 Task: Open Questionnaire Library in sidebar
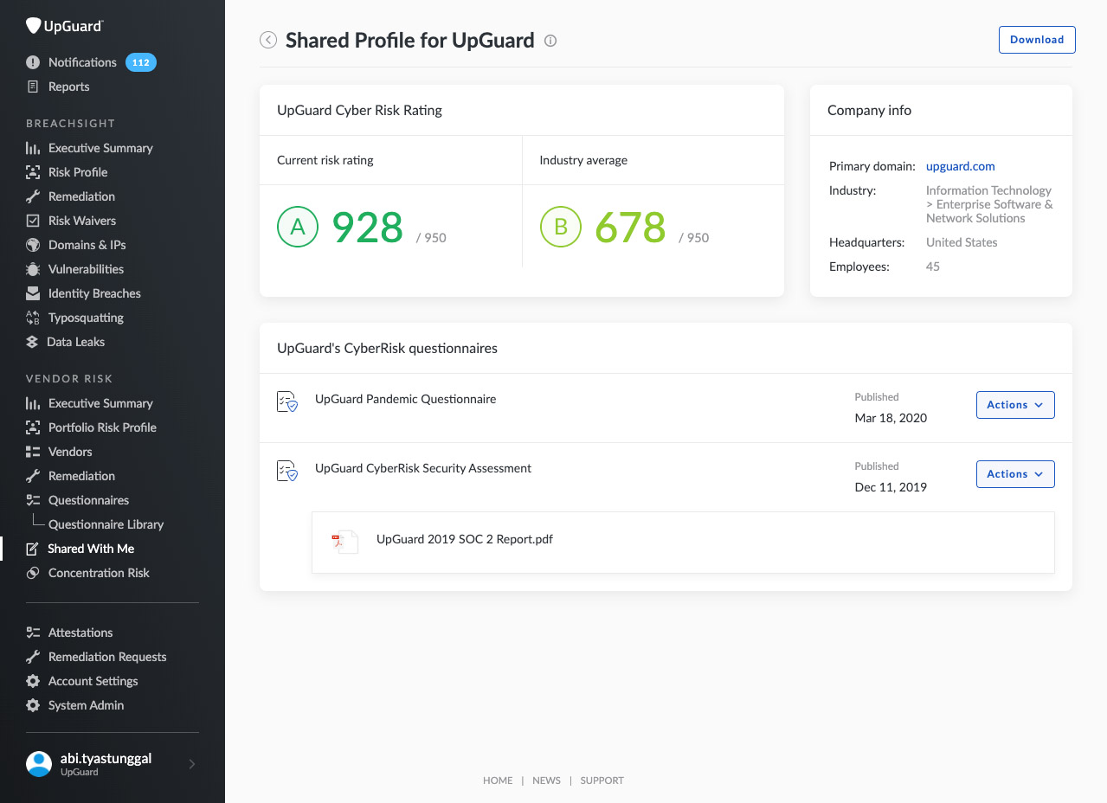point(106,524)
